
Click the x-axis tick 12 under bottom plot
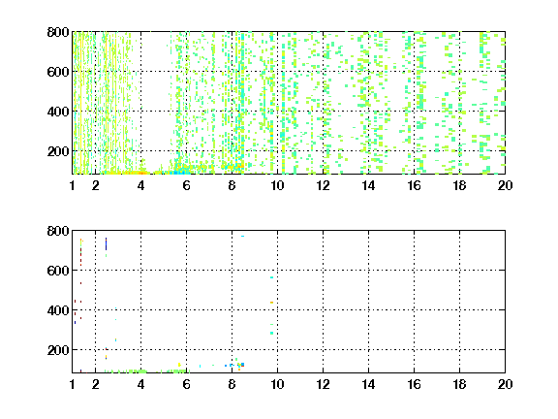coord(323,384)
